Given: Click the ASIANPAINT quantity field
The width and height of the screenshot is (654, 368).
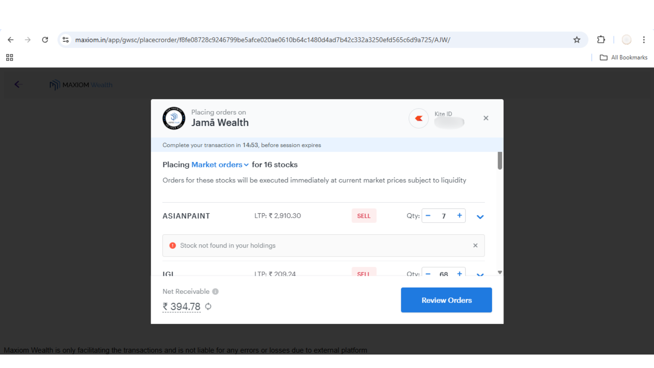Looking at the screenshot, I should click(443, 216).
